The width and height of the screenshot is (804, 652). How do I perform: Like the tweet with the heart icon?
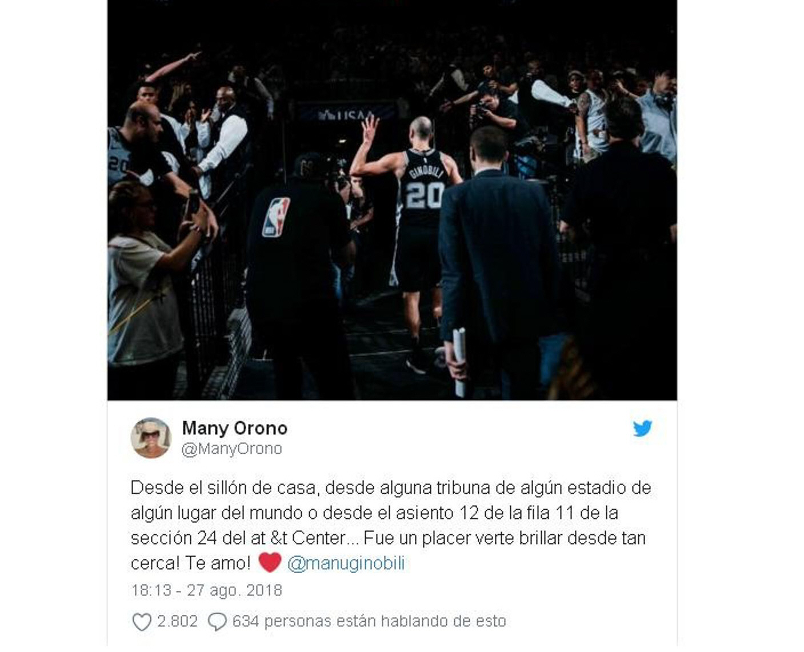click(142, 622)
